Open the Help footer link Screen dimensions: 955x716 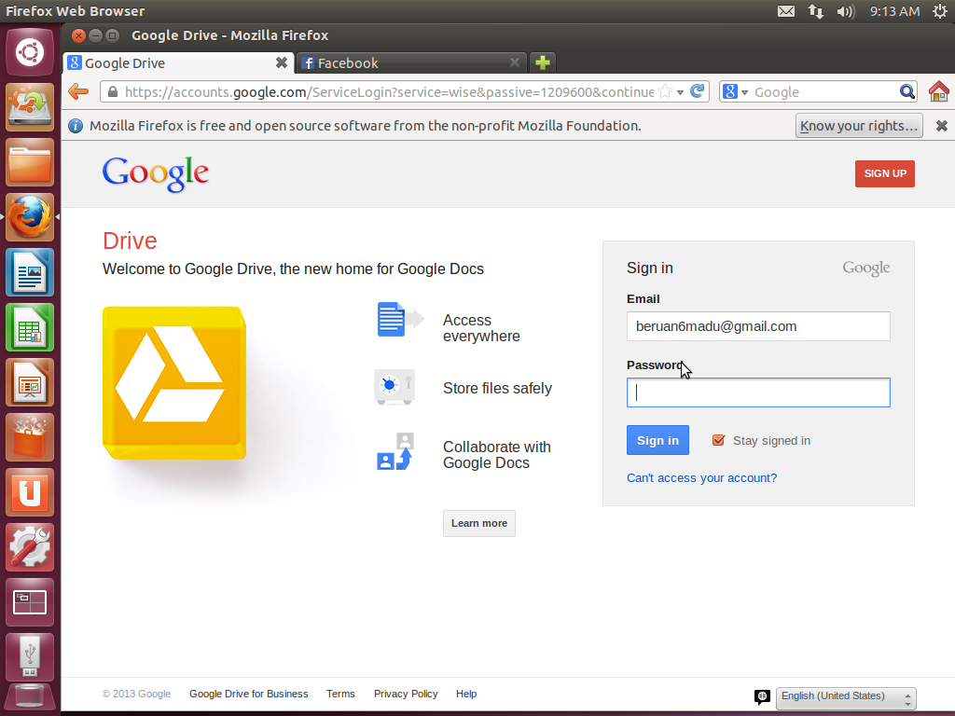(x=466, y=694)
